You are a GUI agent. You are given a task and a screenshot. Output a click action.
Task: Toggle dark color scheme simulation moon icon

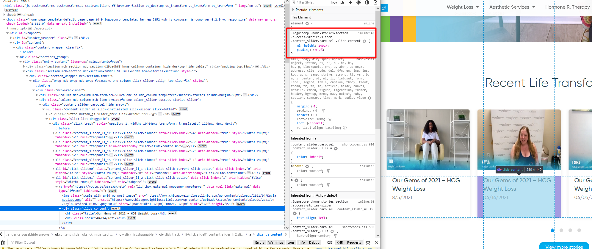point(367,2)
